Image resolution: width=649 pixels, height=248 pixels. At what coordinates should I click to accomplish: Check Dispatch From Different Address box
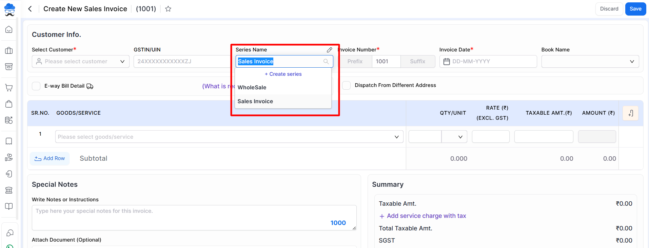(346, 85)
